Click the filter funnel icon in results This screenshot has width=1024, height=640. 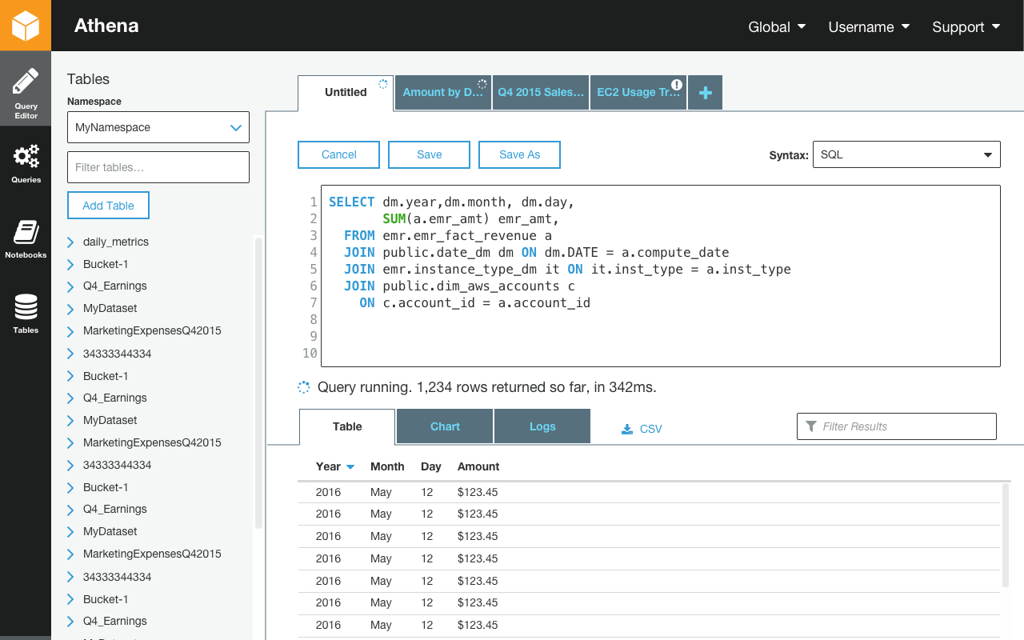(811, 426)
